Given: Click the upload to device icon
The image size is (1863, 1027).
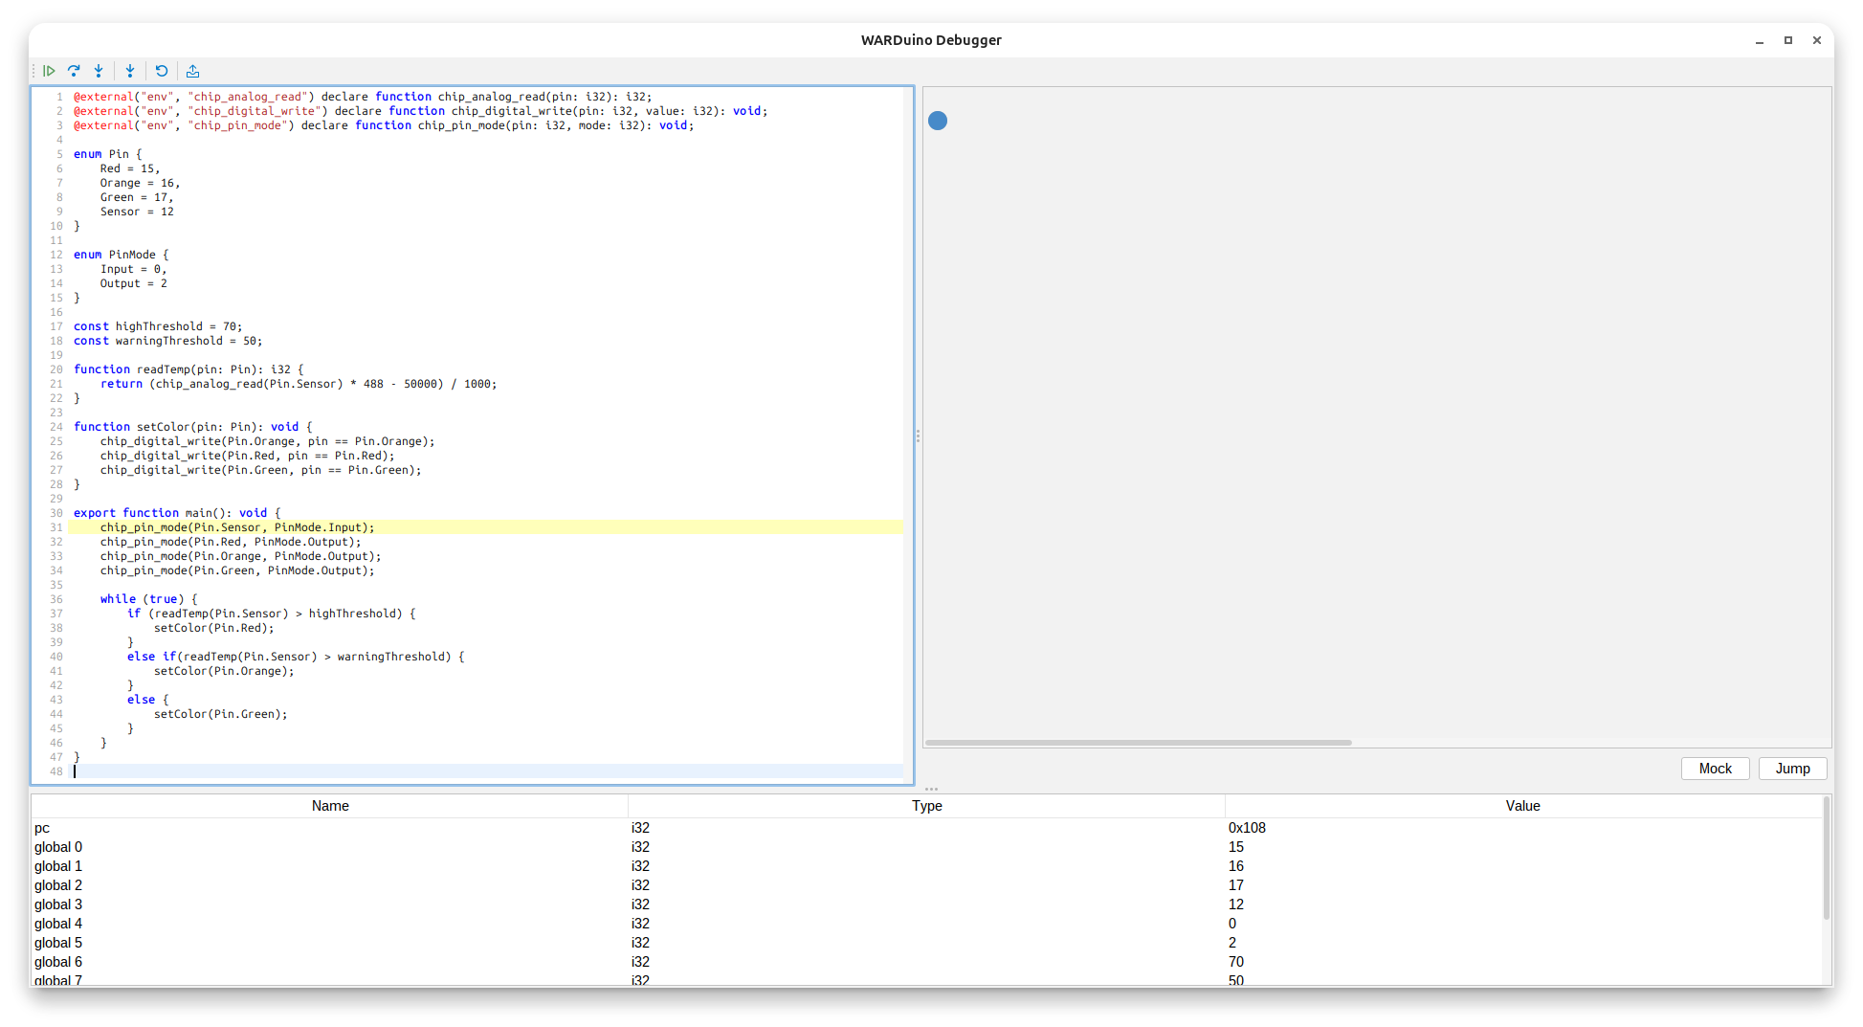Looking at the screenshot, I should (192, 71).
